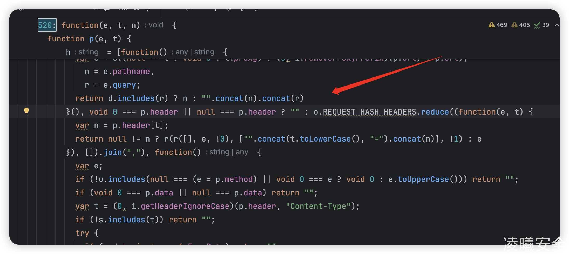Click the ': string | any' inlay hint
This screenshot has height=254, width=569.
click(x=227, y=152)
